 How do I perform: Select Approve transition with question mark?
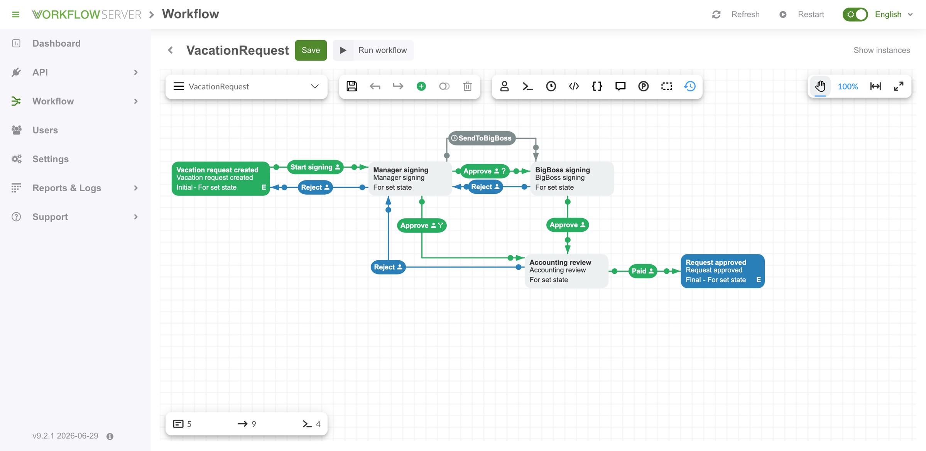[485, 171]
